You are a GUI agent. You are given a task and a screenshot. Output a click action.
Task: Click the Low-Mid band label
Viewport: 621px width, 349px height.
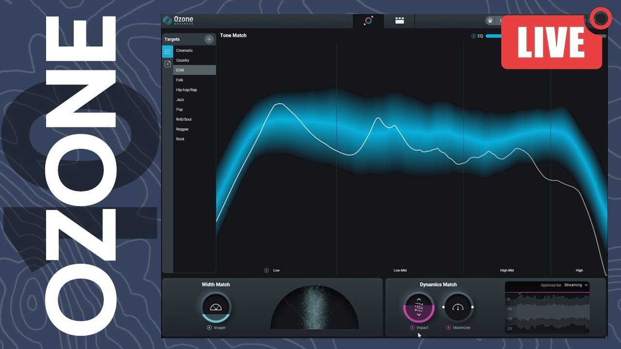pos(400,270)
